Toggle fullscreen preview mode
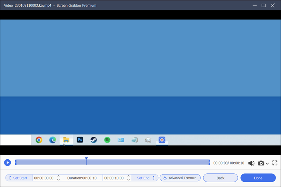The height and width of the screenshot is (187, 281). pyautogui.click(x=275, y=163)
